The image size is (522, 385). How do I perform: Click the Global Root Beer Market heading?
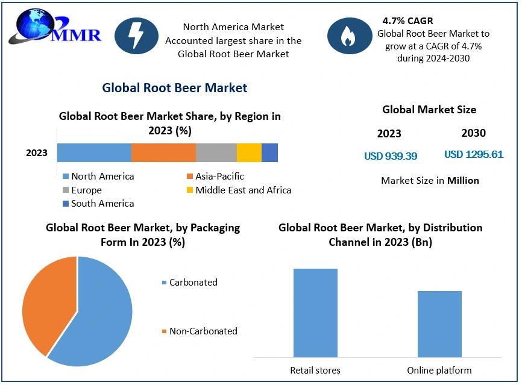[175, 88]
